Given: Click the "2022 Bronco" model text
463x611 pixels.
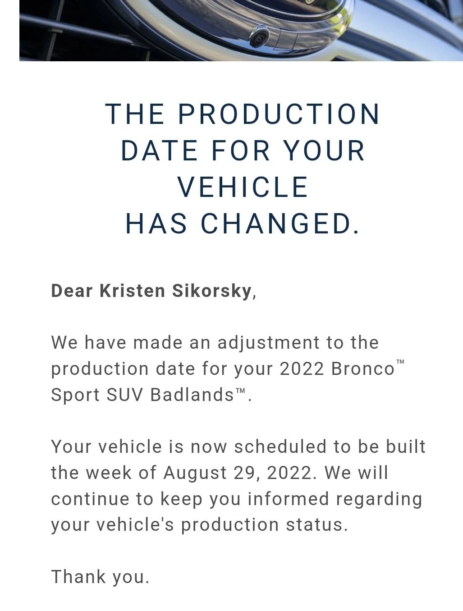Looking at the screenshot, I should pos(337,369).
